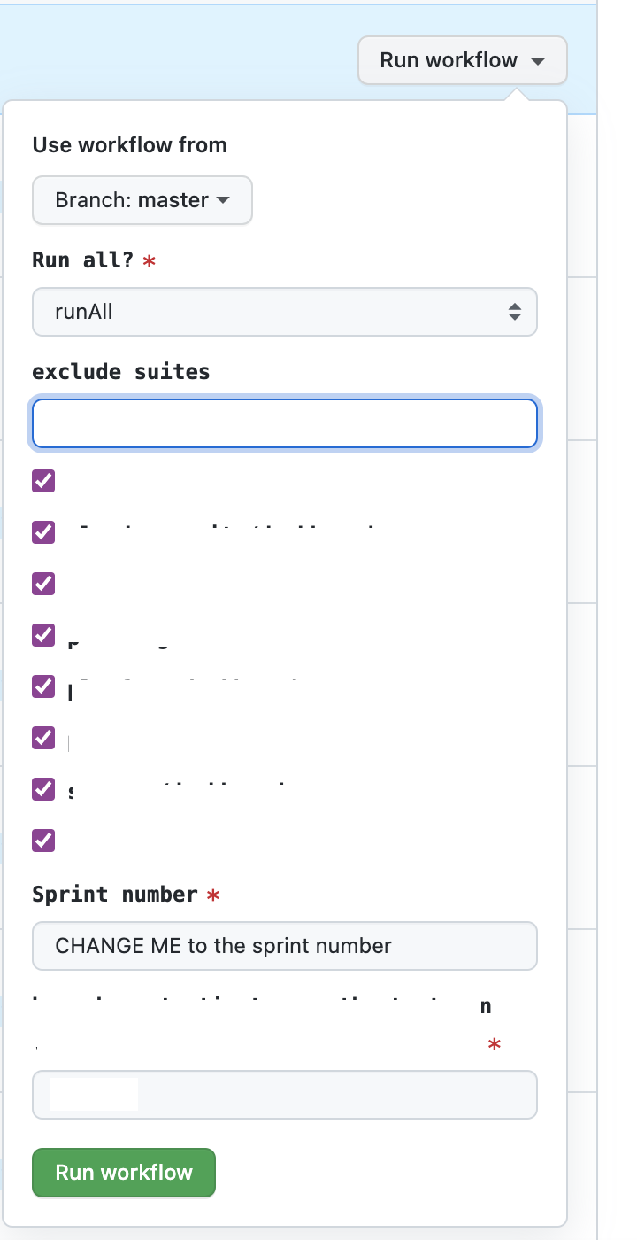Image resolution: width=637 pixels, height=1240 pixels.
Task: Toggle the sixth suite checkbox
Action: 43,737
